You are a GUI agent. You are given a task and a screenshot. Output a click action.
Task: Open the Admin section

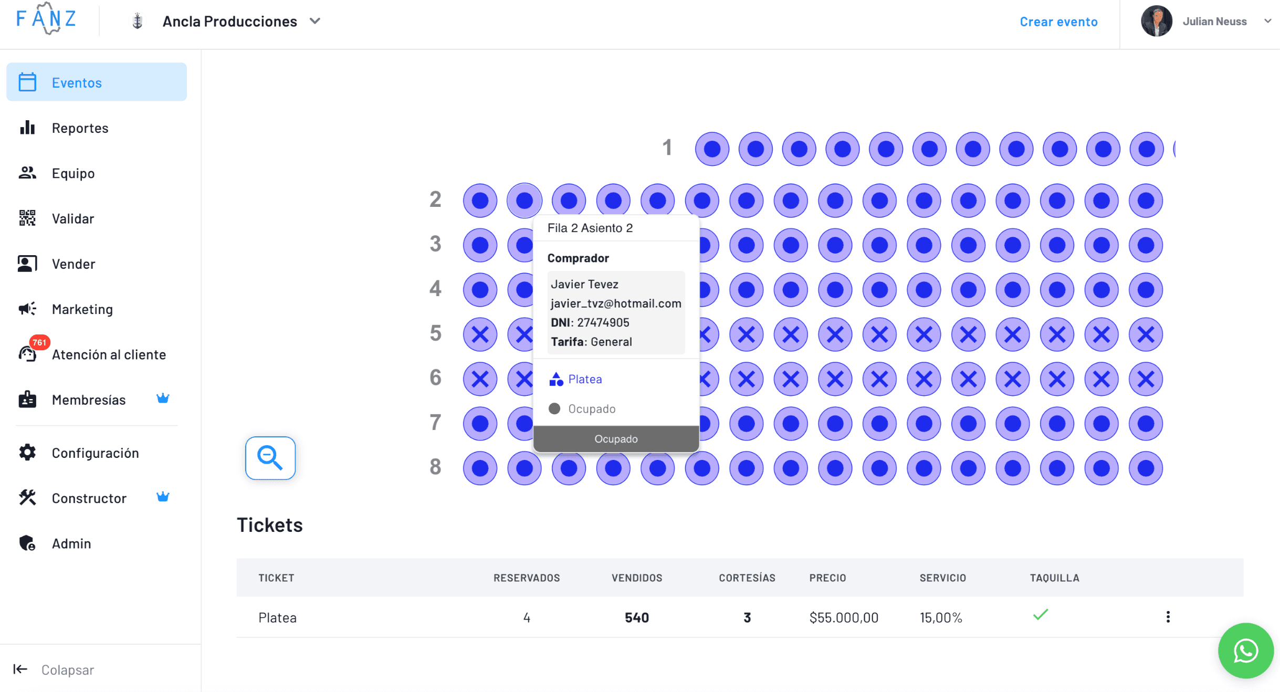click(71, 543)
